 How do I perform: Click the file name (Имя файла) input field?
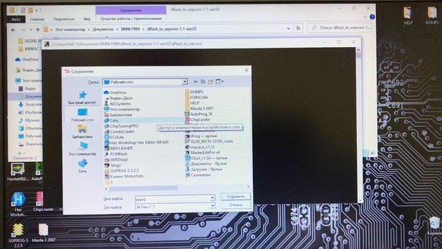point(173,199)
